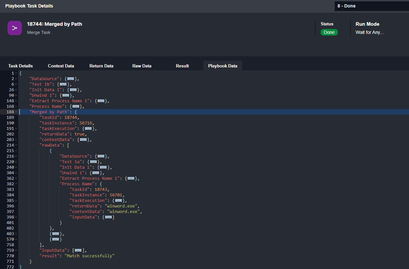Click folded placeholder on line 148 Extract Process Name 1
Viewport: 409px width, 269px height.
click(101, 101)
